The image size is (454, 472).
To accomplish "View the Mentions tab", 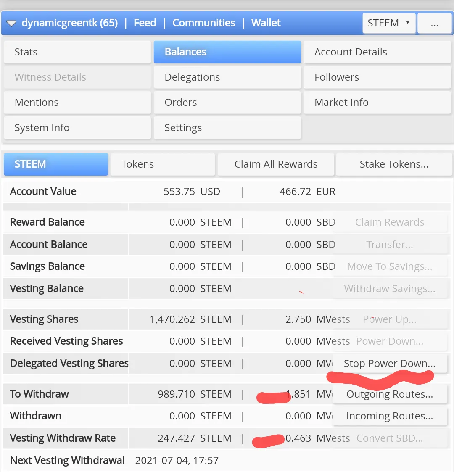I will tap(77, 103).
